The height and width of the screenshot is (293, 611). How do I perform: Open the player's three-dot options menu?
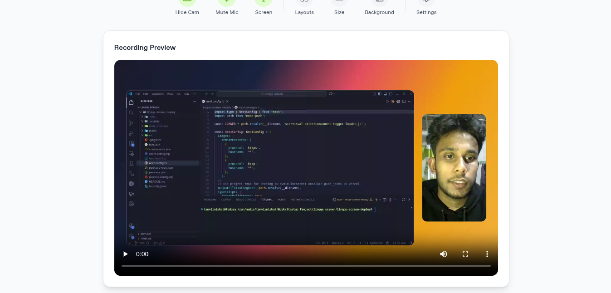[487, 254]
